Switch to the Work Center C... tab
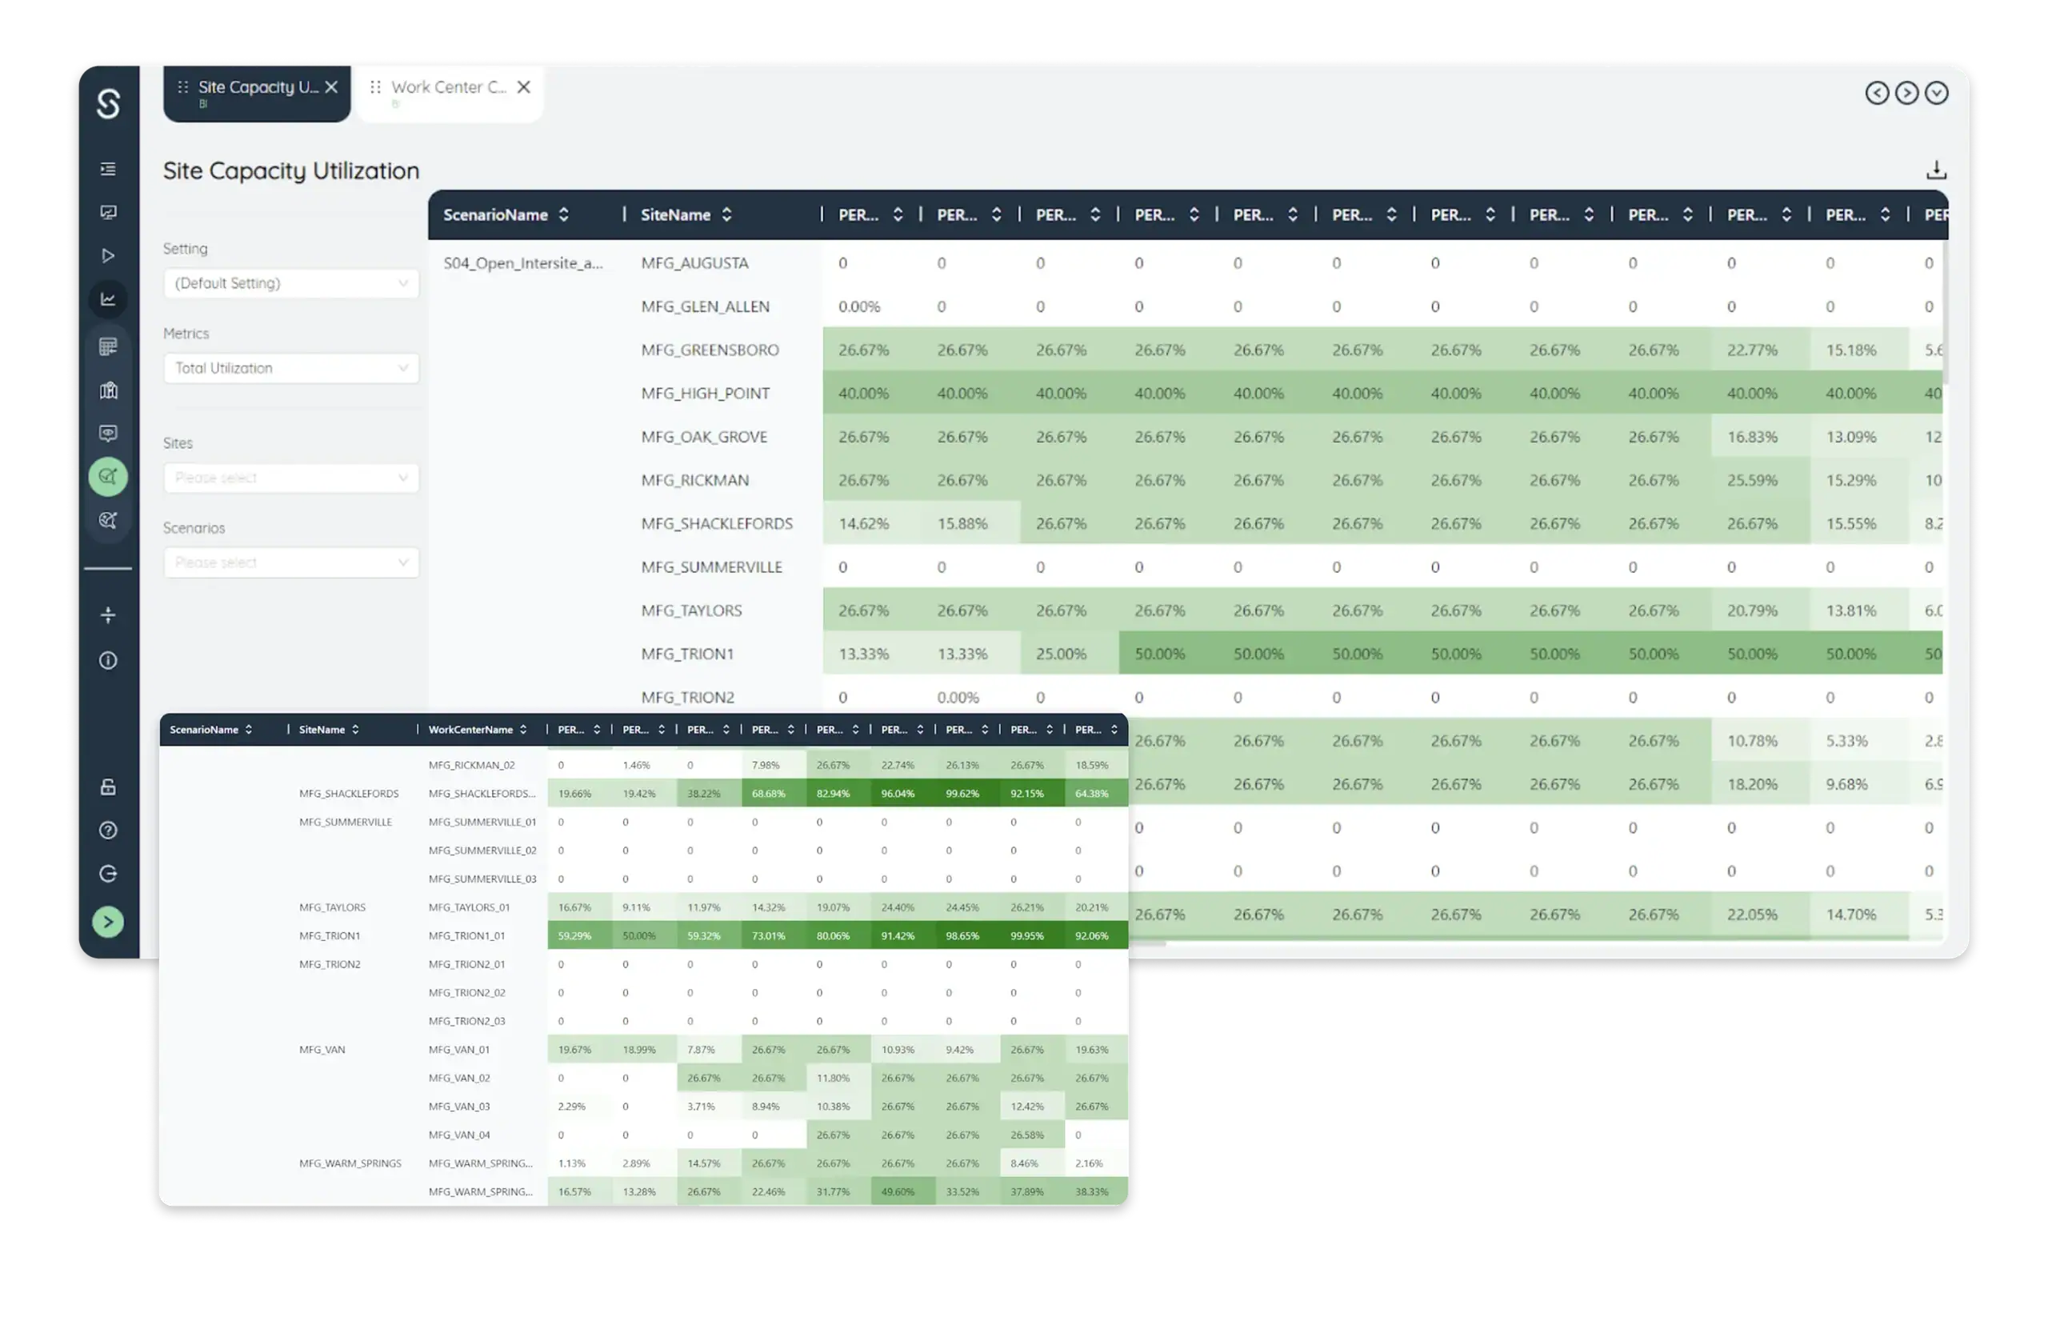The width and height of the screenshot is (2048, 1329). coord(447,88)
